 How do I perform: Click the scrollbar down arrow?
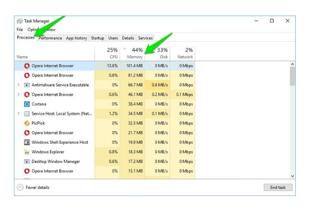pos(292,176)
